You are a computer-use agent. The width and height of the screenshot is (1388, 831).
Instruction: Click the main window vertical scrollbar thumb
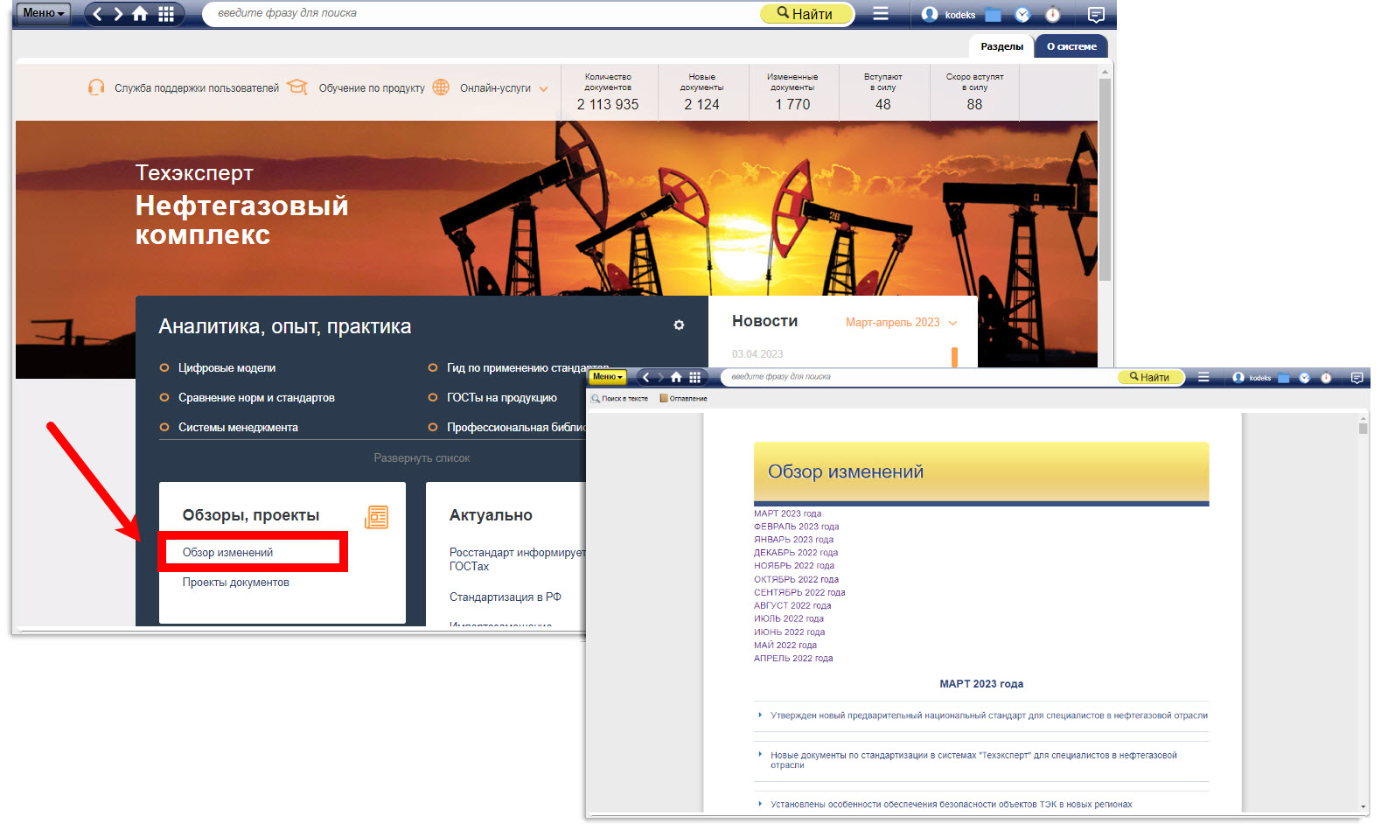(1105, 179)
